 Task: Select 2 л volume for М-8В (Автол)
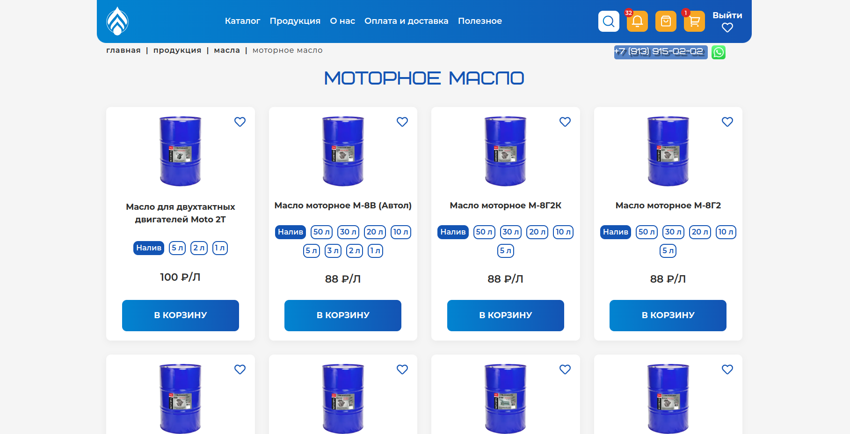tap(355, 251)
